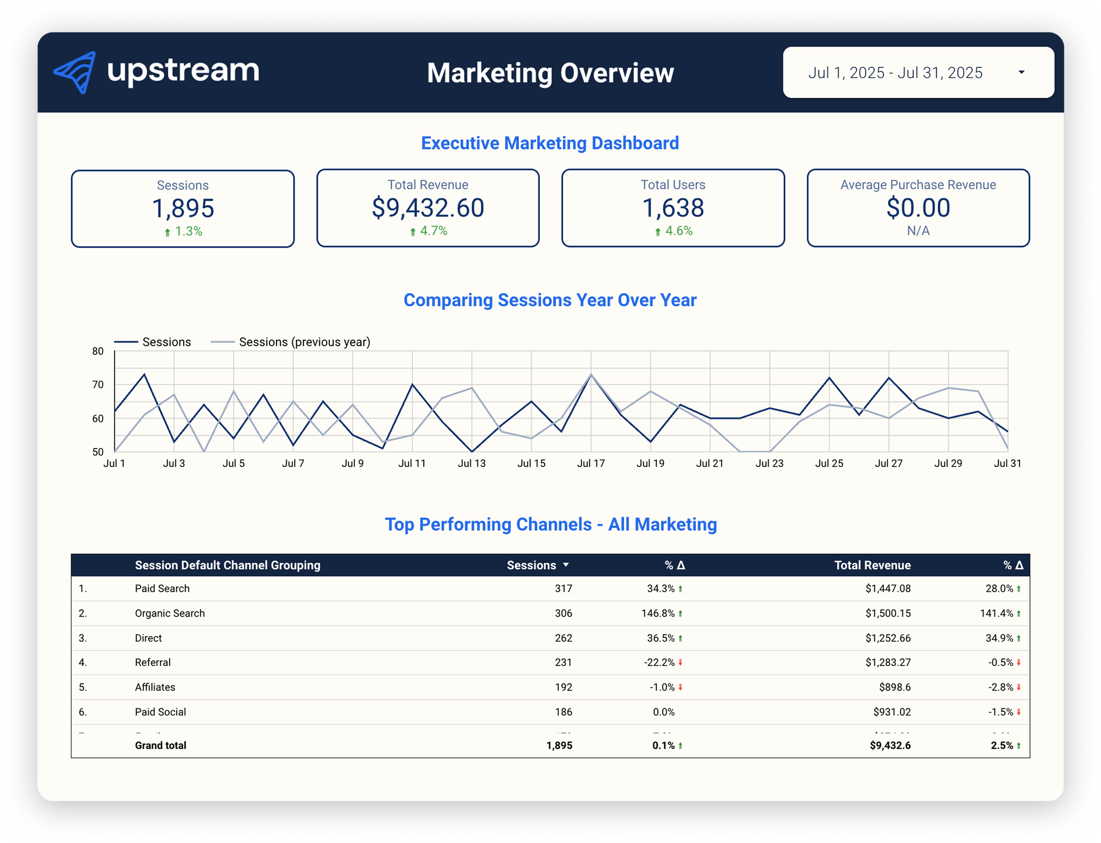Click the green arrow under Sessions 1,895
The image size is (1101, 843).
pos(168,232)
